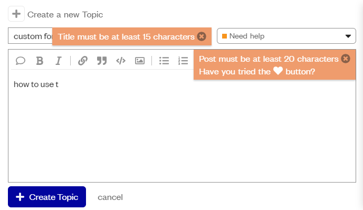Dismiss the Post must be at least 20 characters warning

tap(346, 59)
